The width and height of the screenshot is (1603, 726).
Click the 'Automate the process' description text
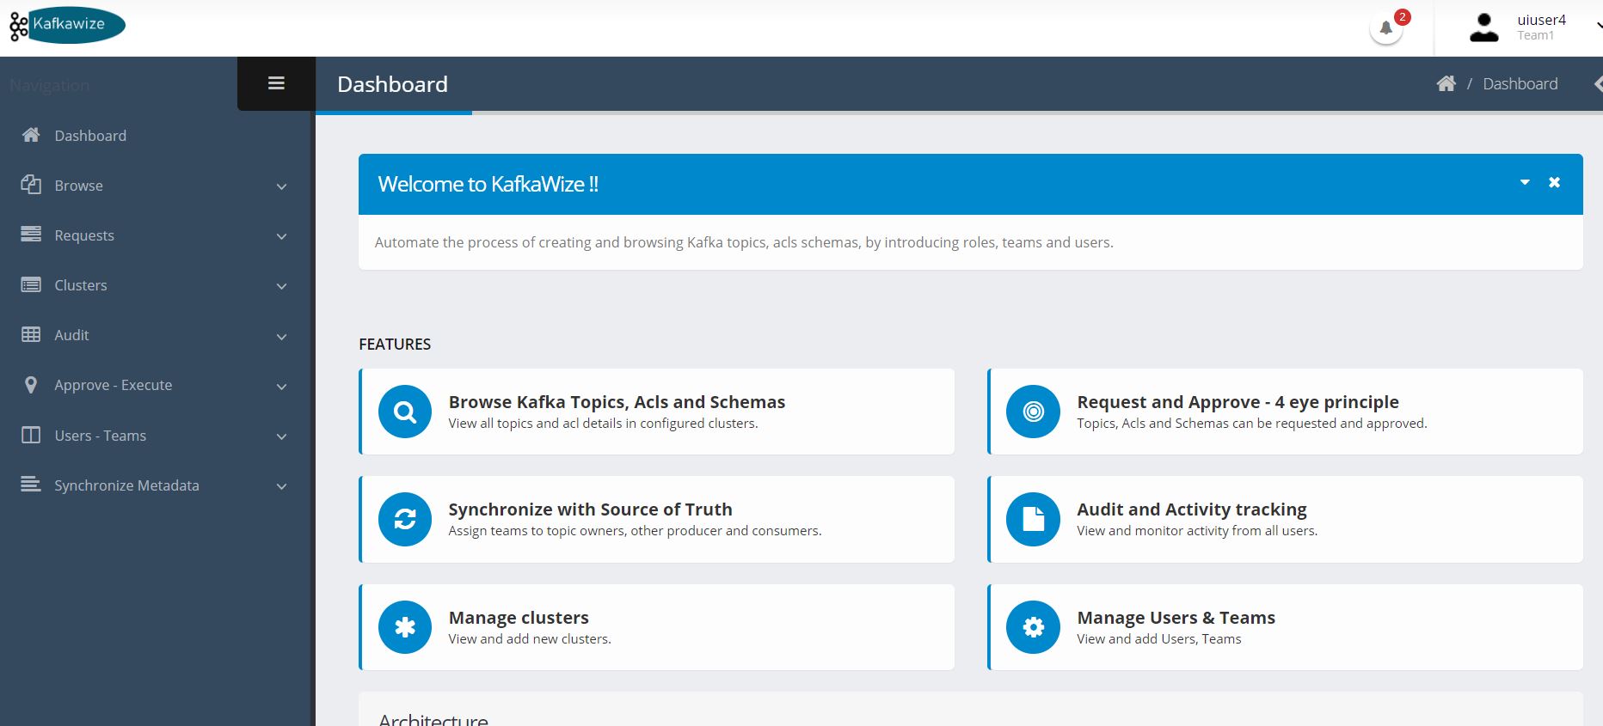point(744,242)
